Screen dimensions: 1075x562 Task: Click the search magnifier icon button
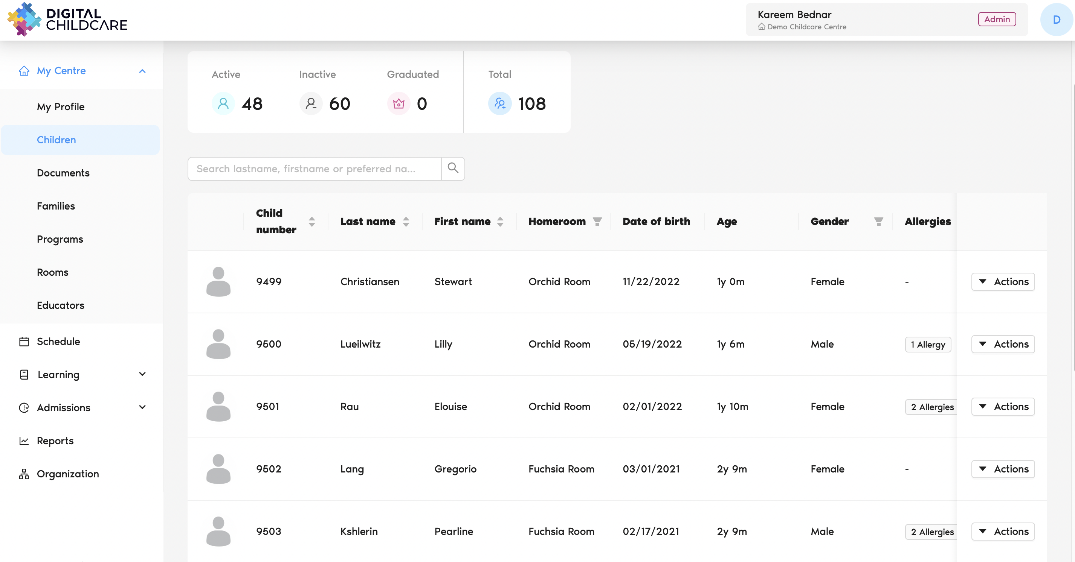[x=453, y=169]
